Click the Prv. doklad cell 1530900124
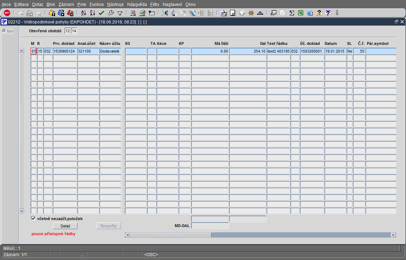The image size is (406, 260). click(65, 51)
